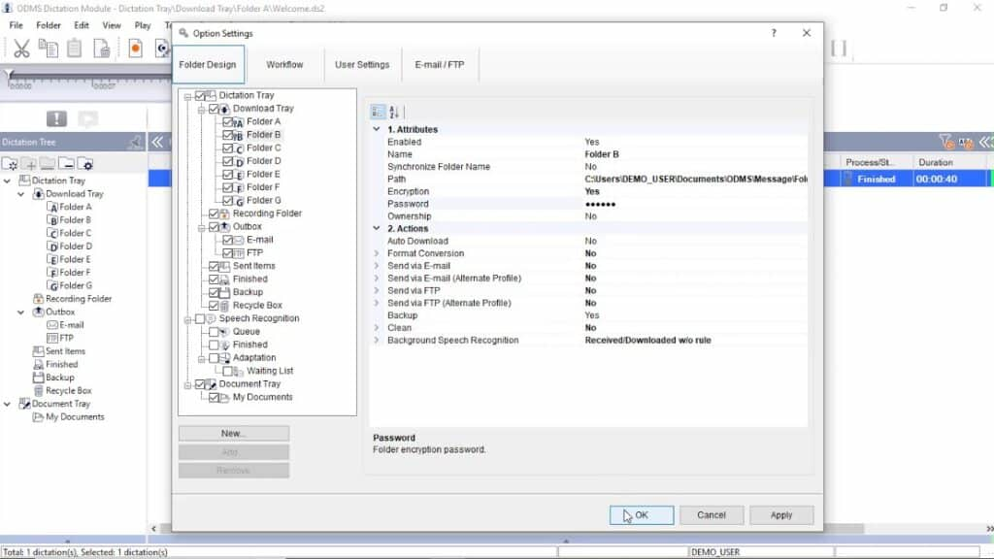Expand the Send via E-mail property
The width and height of the screenshot is (994, 559).
(x=377, y=266)
